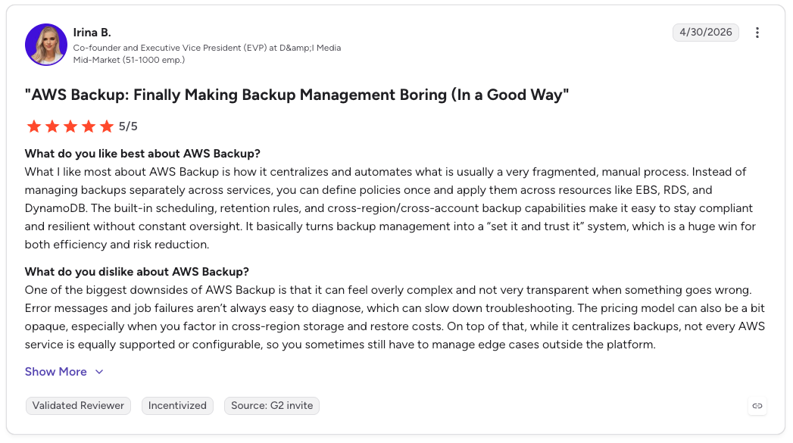Copy the review permalink via link icon
The image size is (793, 443).
point(757,406)
